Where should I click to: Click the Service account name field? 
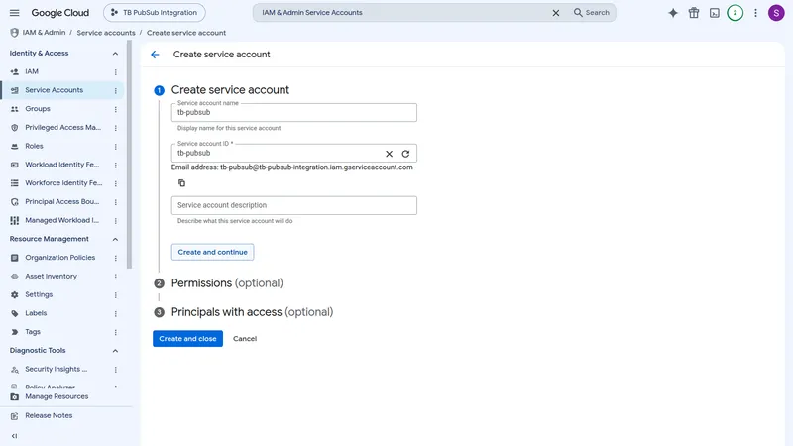pyautogui.click(x=293, y=112)
